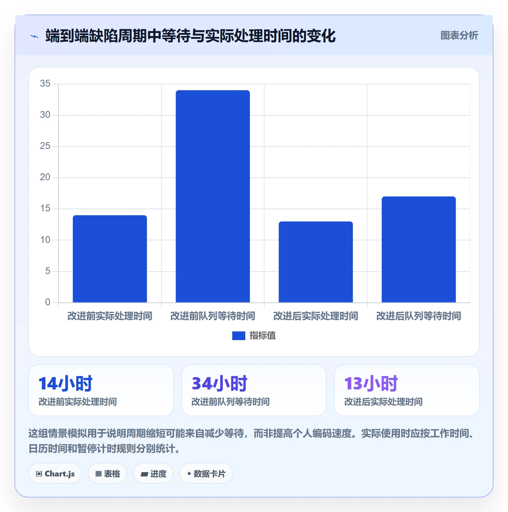Click the 进度 tag
The image size is (508, 512).
pyautogui.click(x=153, y=474)
